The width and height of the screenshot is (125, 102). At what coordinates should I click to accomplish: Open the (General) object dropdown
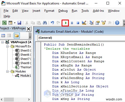[81, 38]
